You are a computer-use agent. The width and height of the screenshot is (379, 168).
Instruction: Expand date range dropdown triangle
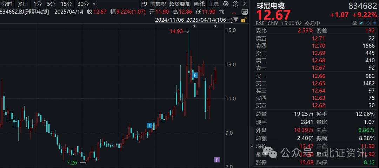click(236, 20)
